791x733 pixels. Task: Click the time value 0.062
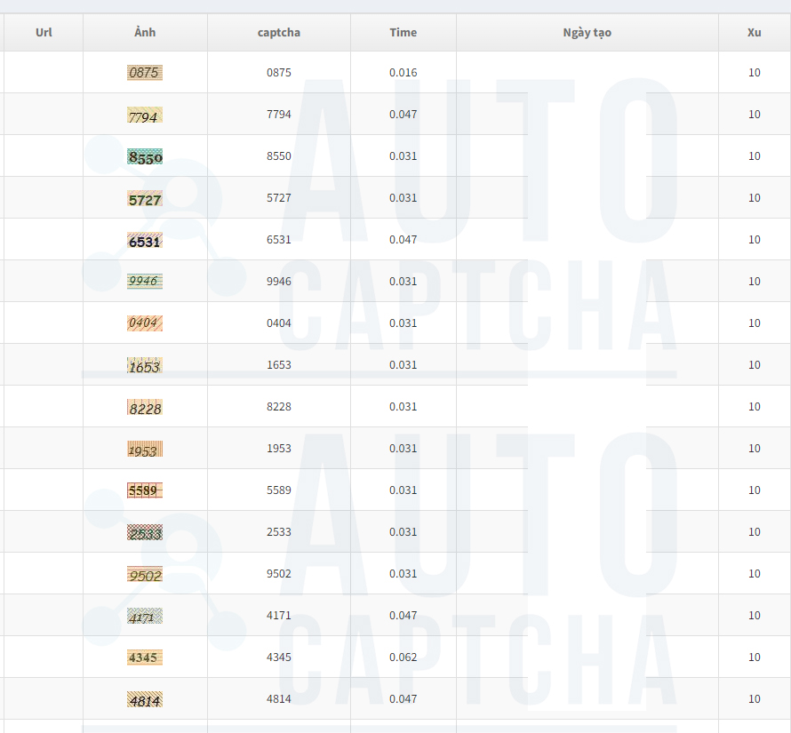click(403, 657)
